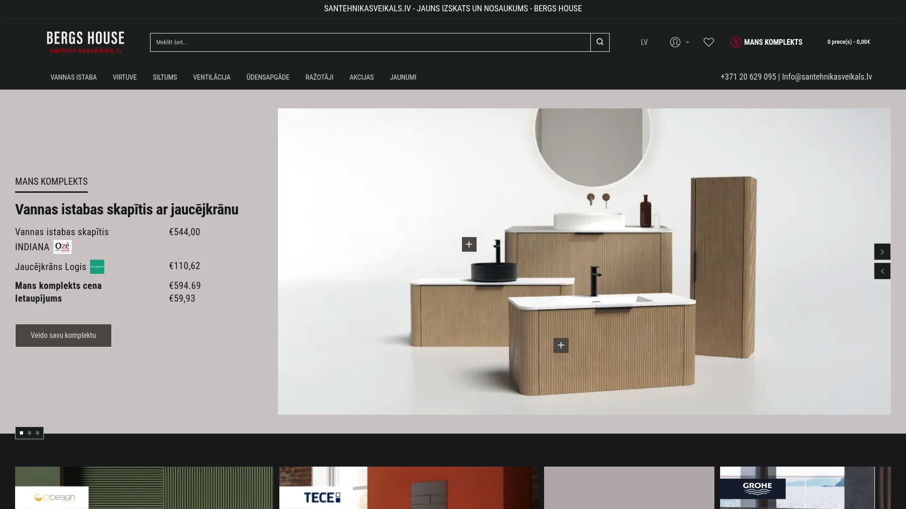Click the €59,93 savings value

[x=182, y=298]
